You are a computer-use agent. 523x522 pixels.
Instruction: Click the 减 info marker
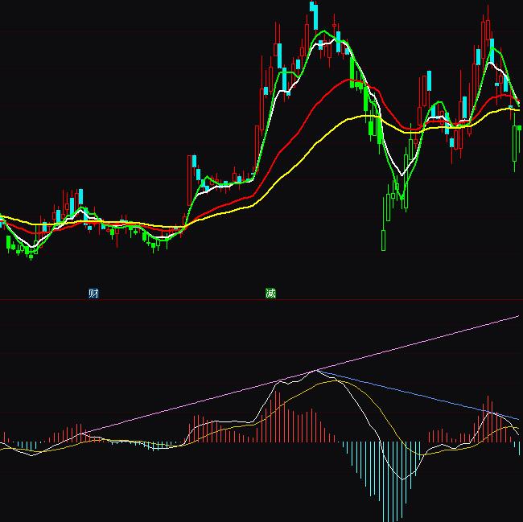point(270,294)
